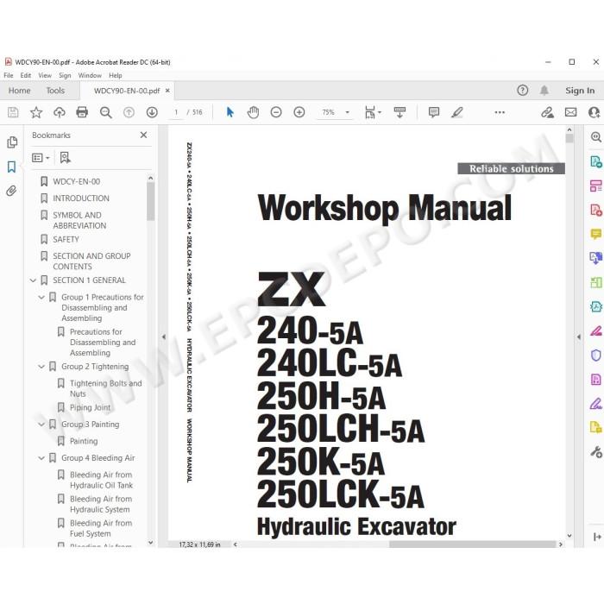Open the zoom percentage dropdown
Image resolution: width=604 pixels, height=604 pixels.
347,112
